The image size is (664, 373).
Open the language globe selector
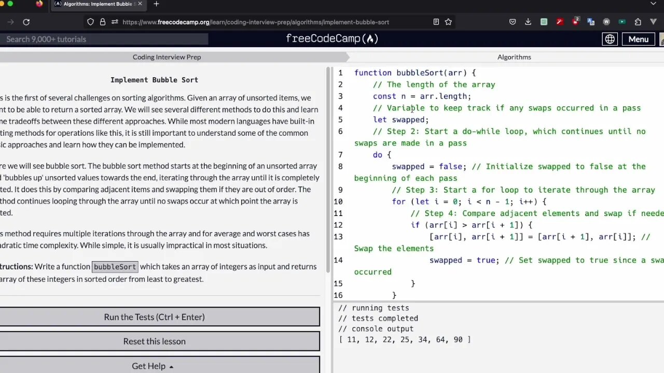tap(610, 39)
